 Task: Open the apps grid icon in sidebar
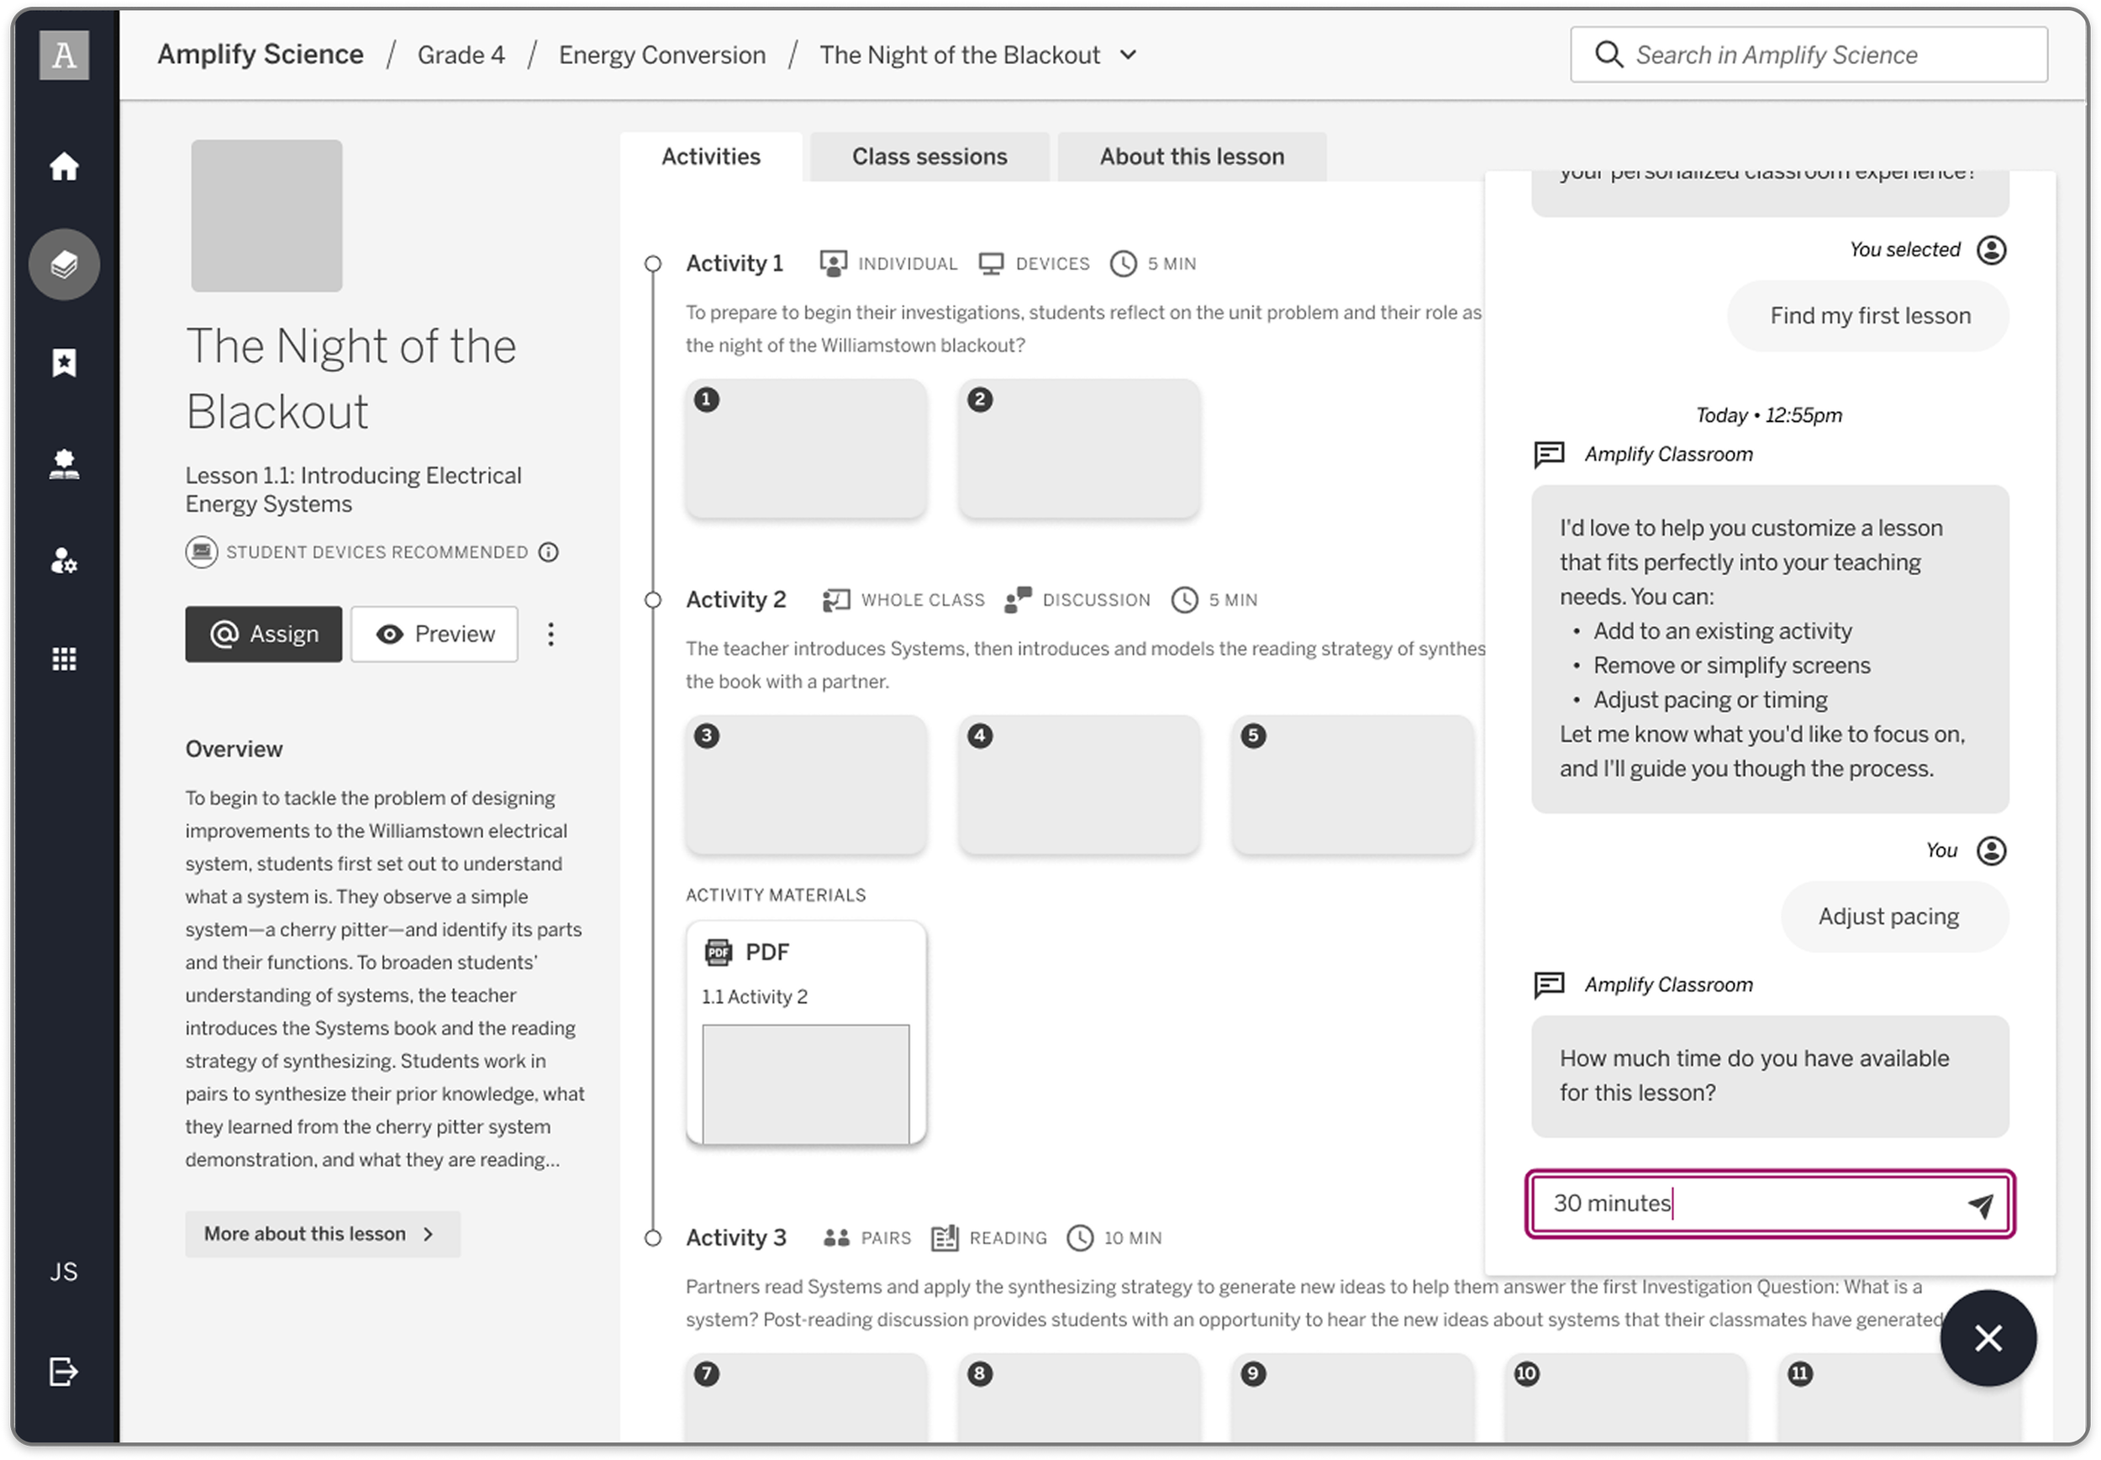point(64,659)
